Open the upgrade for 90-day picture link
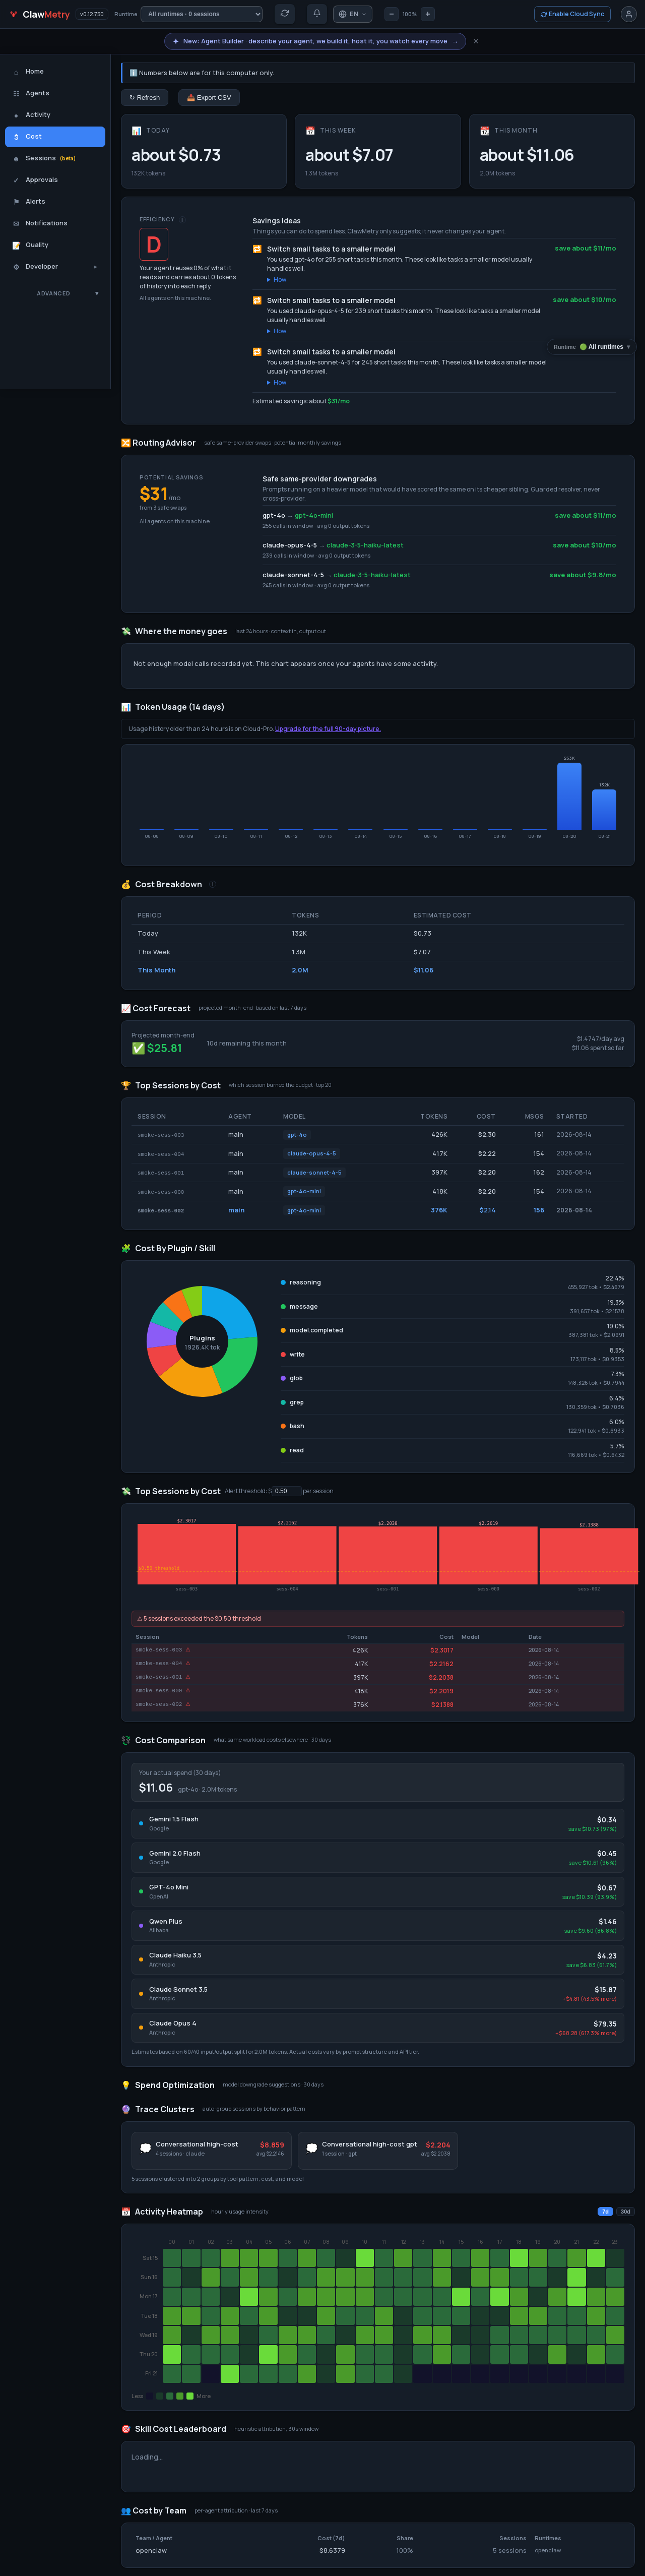This screenshot has width=645, height=2576. tap(328, 729)
